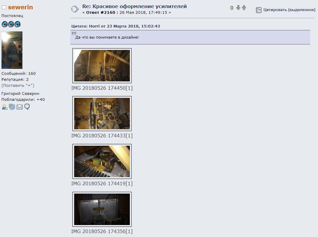Upvote the post with the up arrow

tap(244, 8)
